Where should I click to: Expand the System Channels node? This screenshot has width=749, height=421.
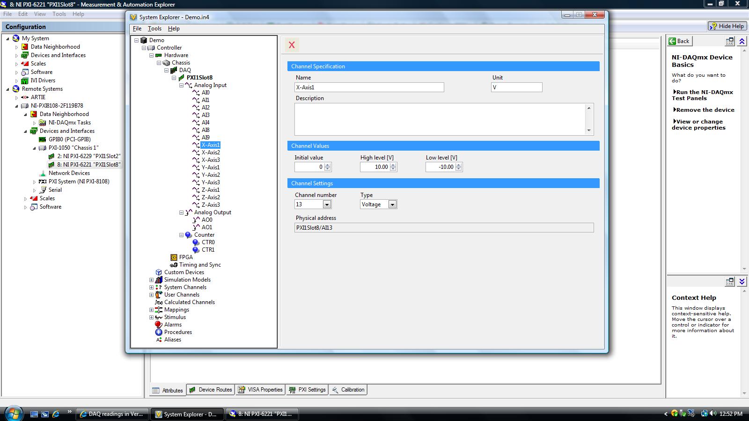point(151,287)
